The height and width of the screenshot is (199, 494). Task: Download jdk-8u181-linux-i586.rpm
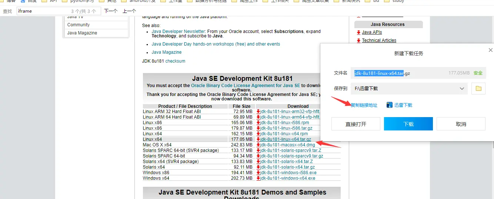(x=284, y=123)
